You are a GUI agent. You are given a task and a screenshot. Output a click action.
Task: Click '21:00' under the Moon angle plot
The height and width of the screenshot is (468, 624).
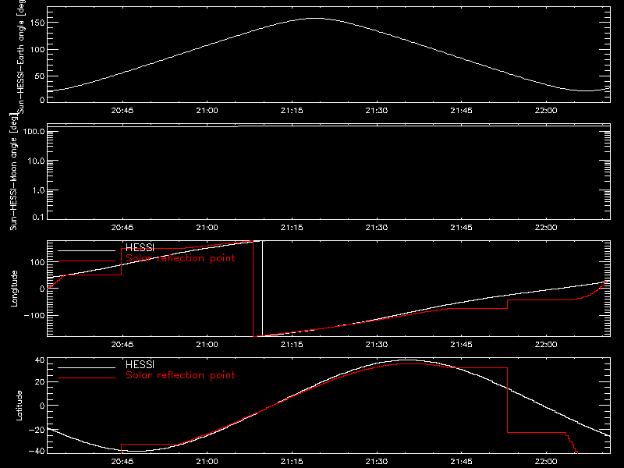click(x=207, y=228)
